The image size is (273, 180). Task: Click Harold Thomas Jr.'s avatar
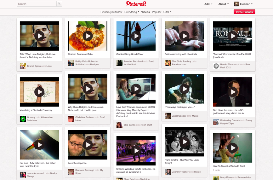(216, 66)
